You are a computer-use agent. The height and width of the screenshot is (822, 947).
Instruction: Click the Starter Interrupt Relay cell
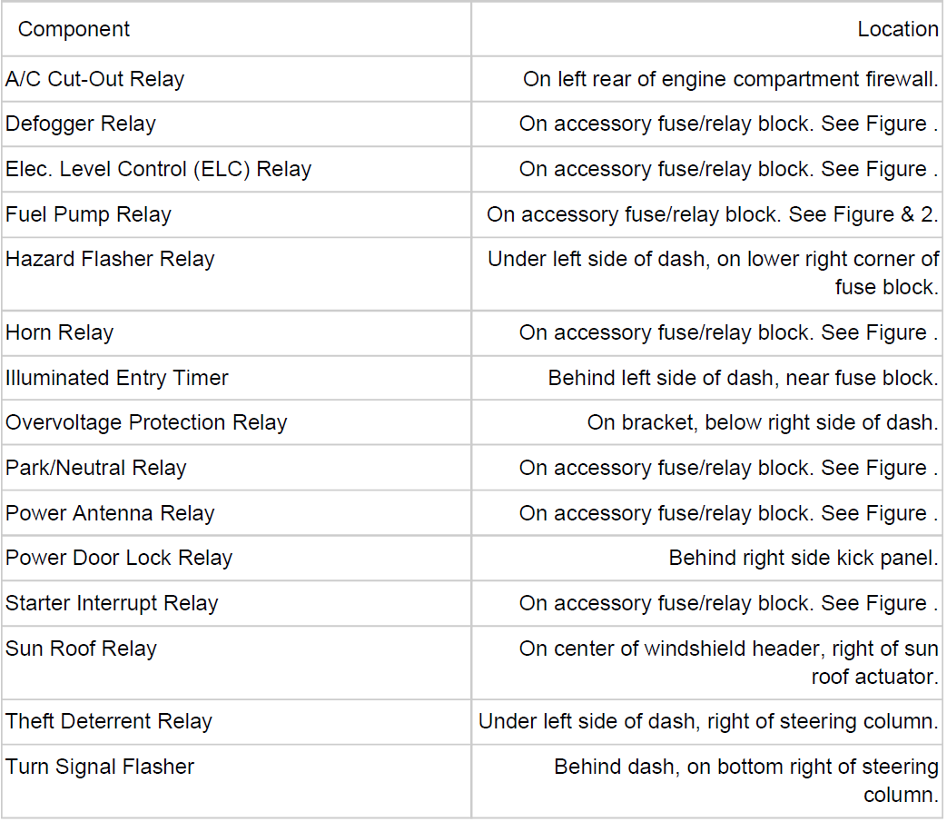pyautogui.click(x=112, y=604)
